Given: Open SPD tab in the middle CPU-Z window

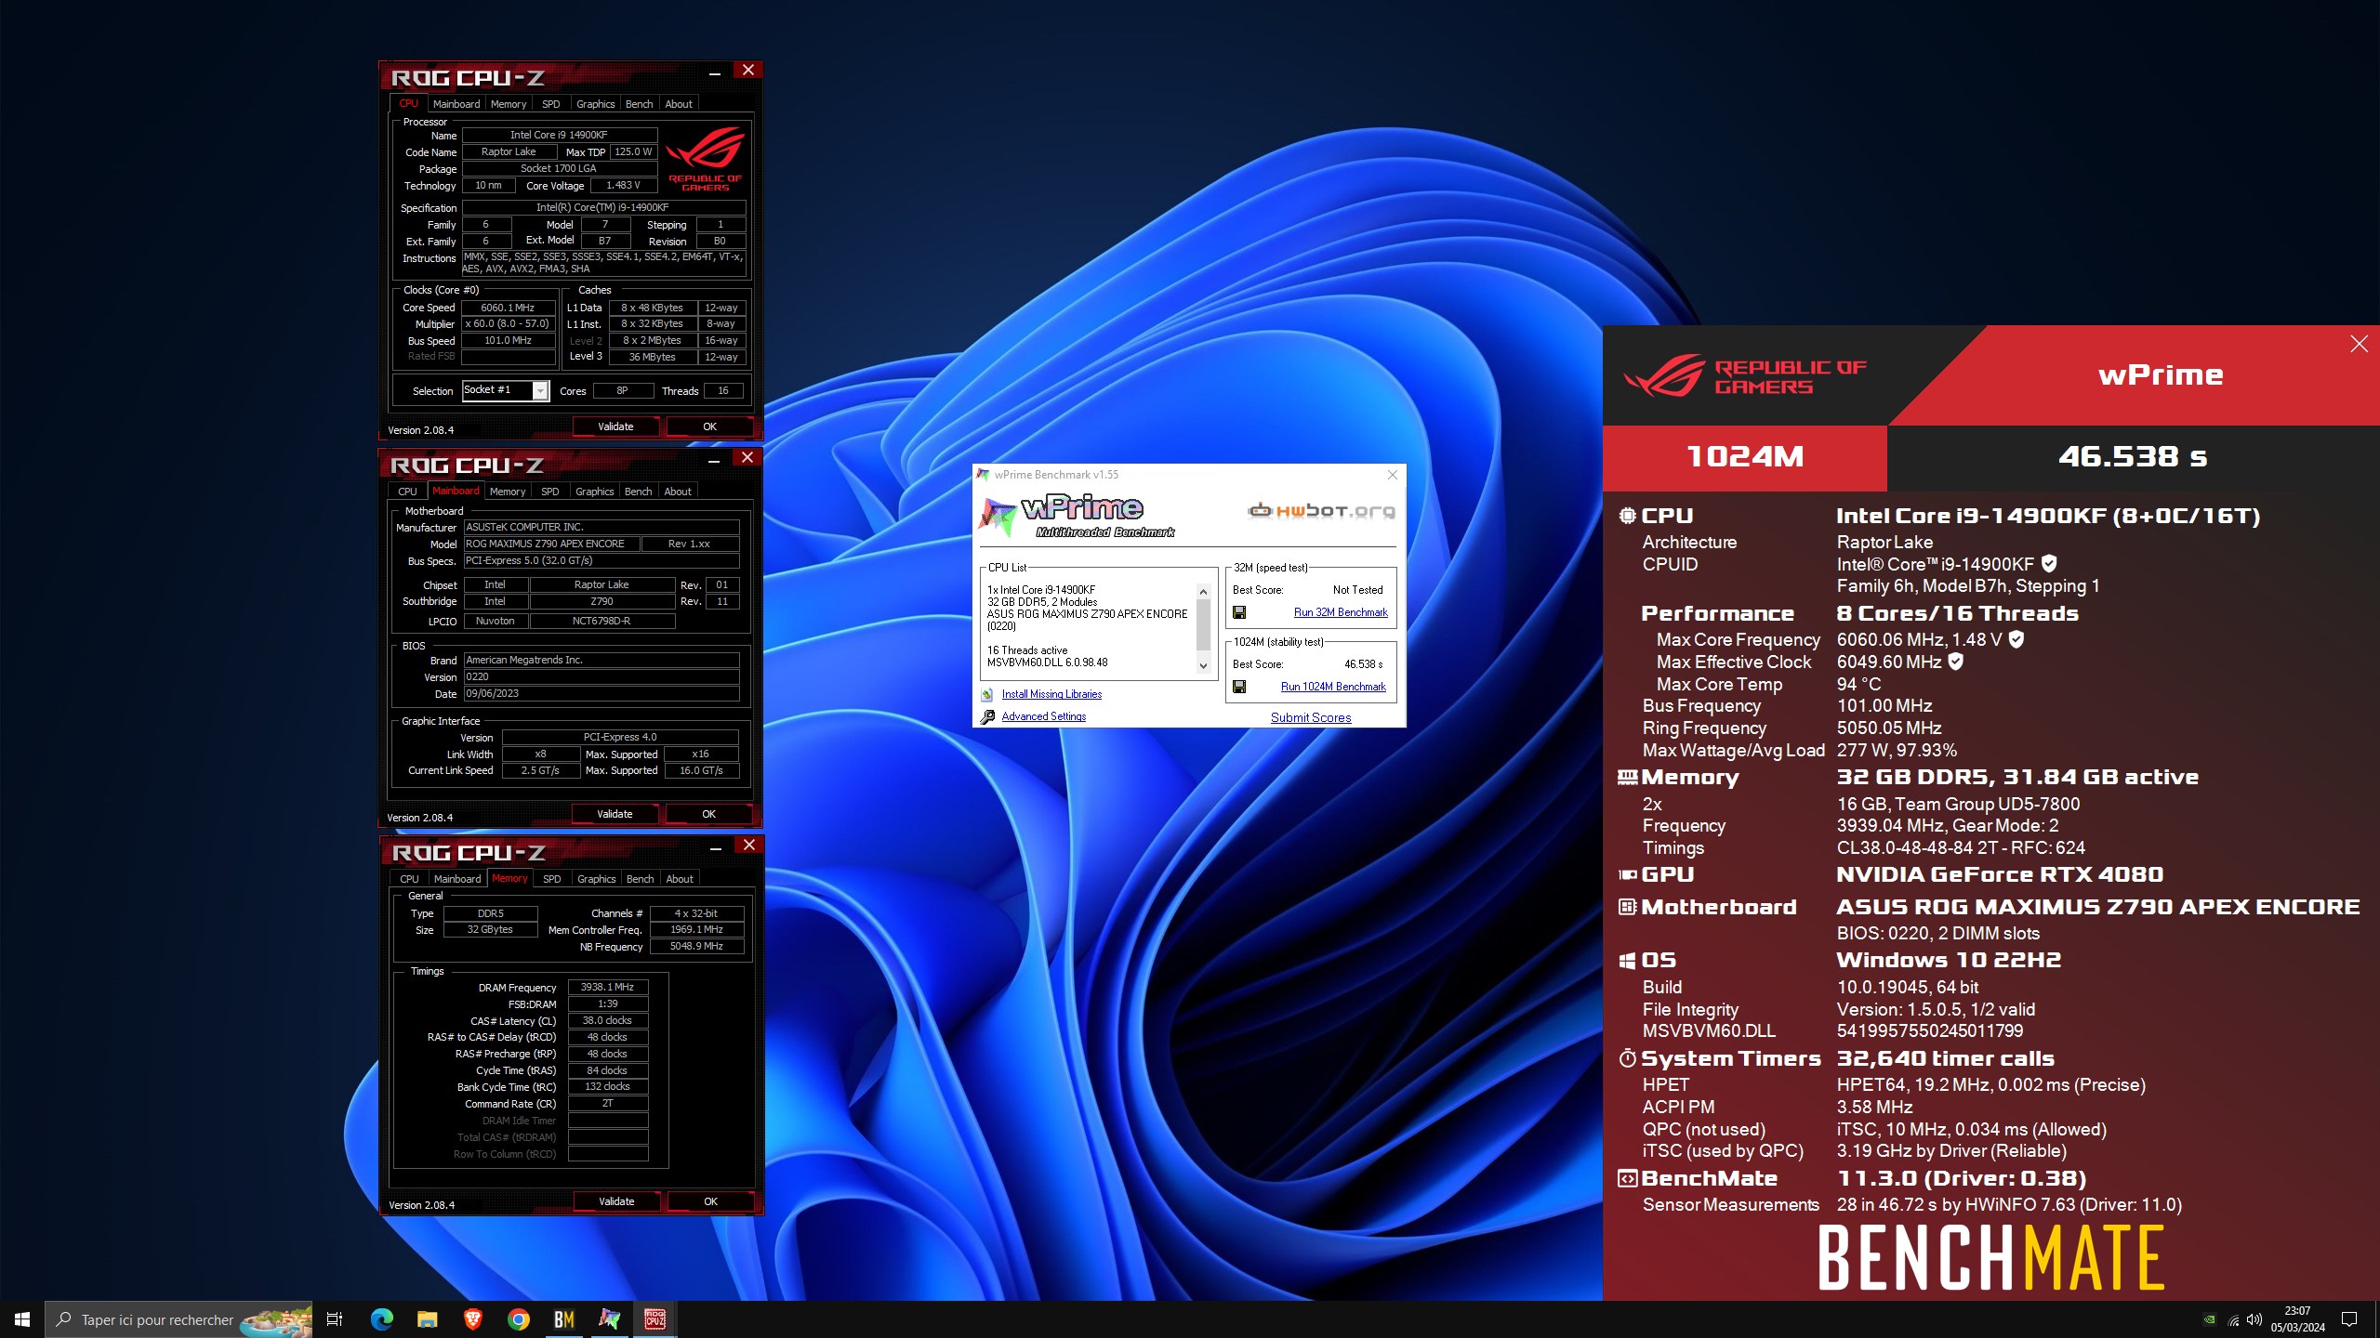Looking at the screenshot, I should click(x=549, y=492).
